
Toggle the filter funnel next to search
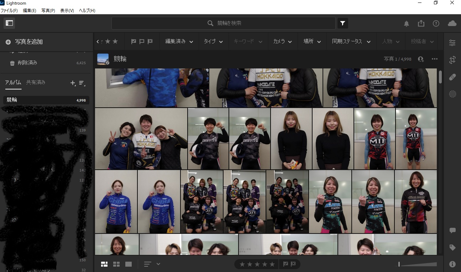342,24
